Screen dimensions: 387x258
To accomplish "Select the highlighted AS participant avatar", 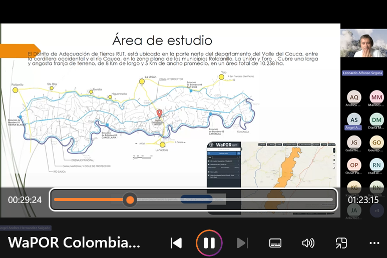I will 354,119.
